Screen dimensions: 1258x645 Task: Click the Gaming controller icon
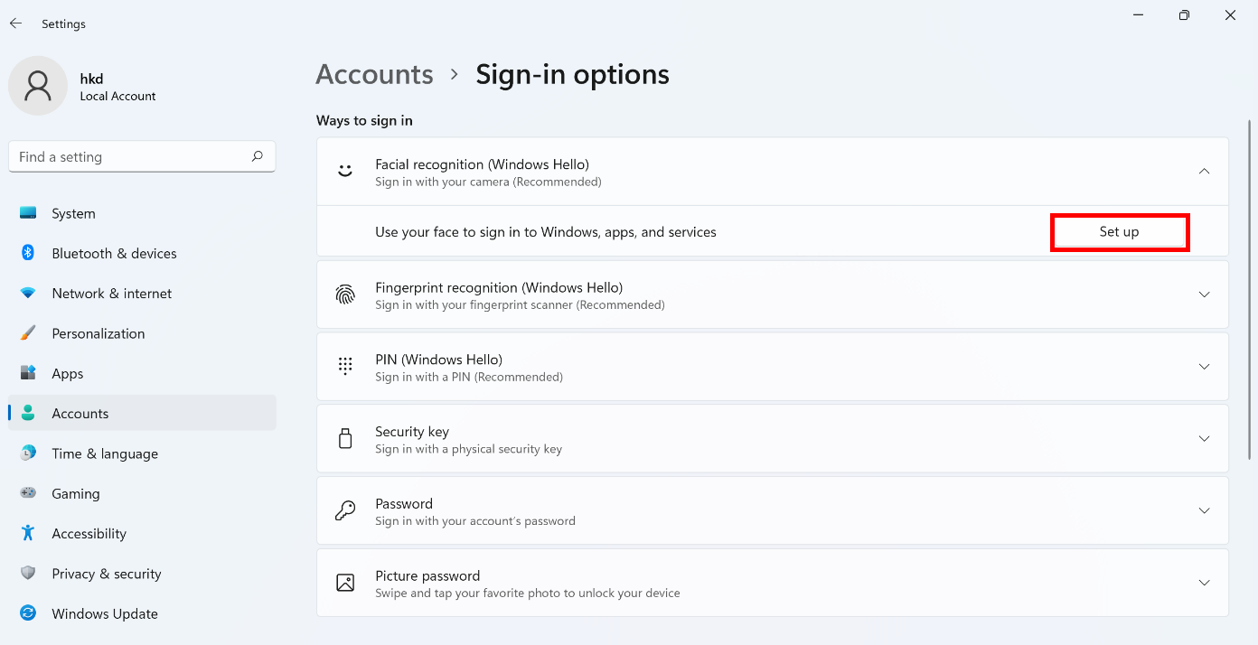[28, 493]
